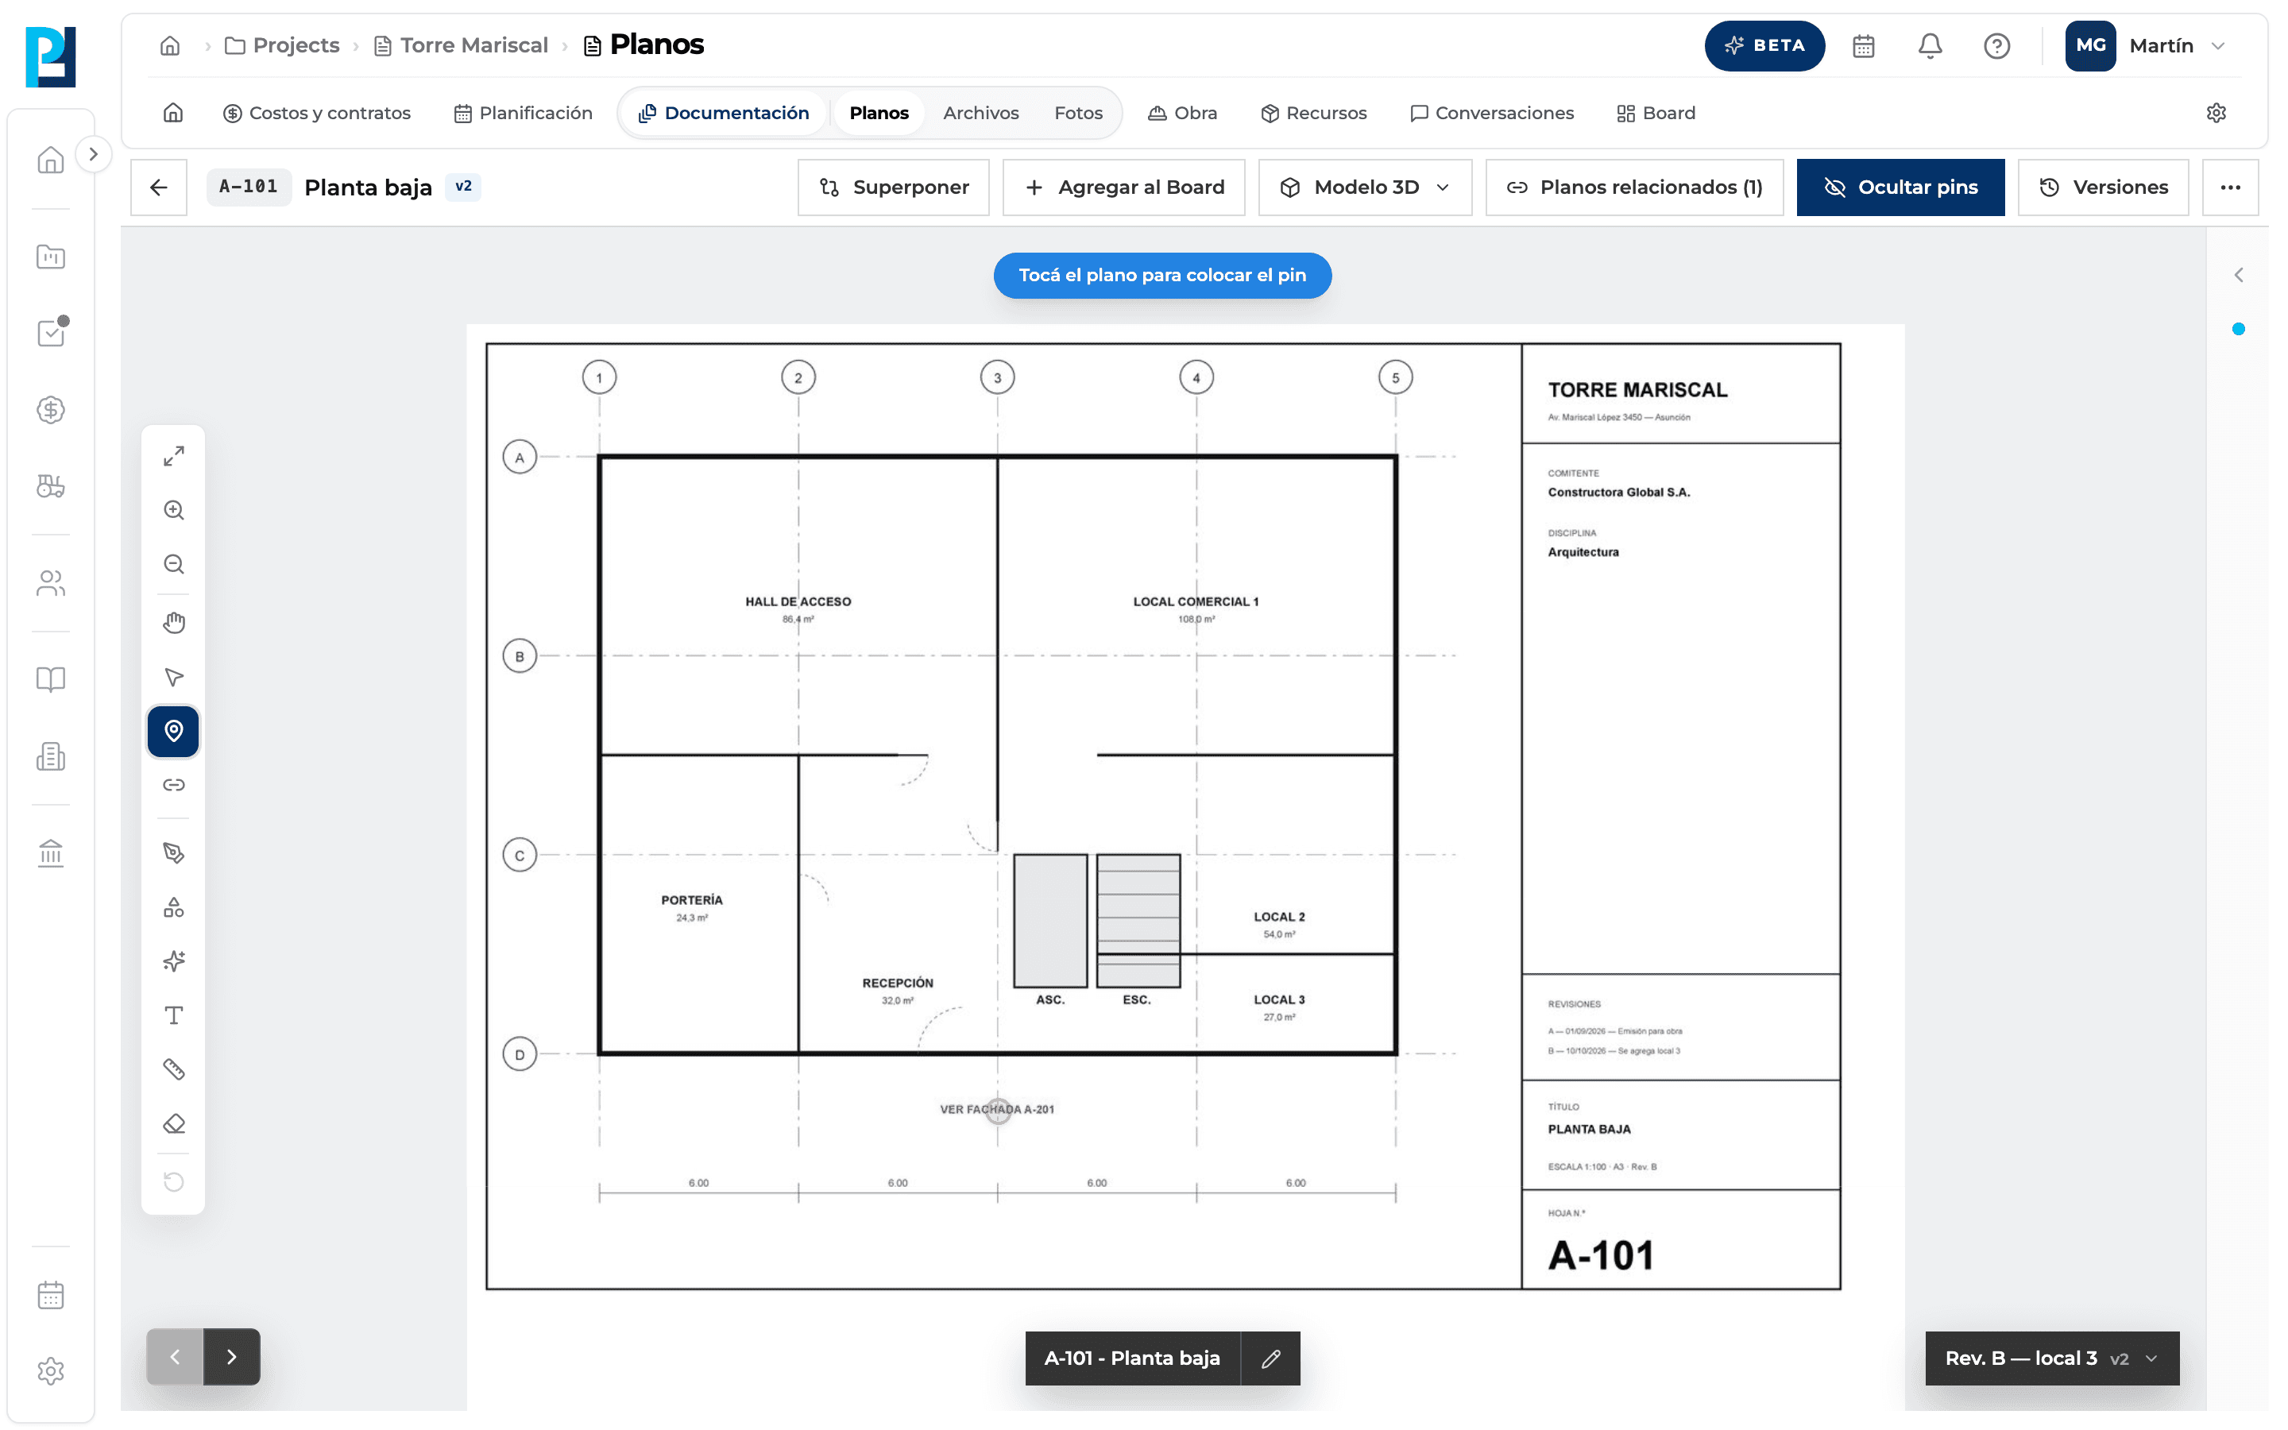Image resolution: width=2288 pixels, height=1430 pixels.
Task: Open the Conversaciones section
Action: click(x=1492, y=113)
